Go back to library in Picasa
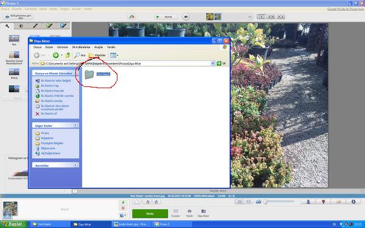The image size is (365, 228). pos(18,17)
